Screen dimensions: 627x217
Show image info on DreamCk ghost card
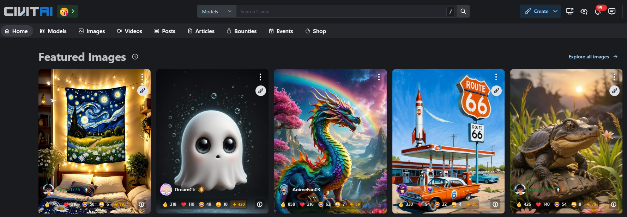[260, 204]
